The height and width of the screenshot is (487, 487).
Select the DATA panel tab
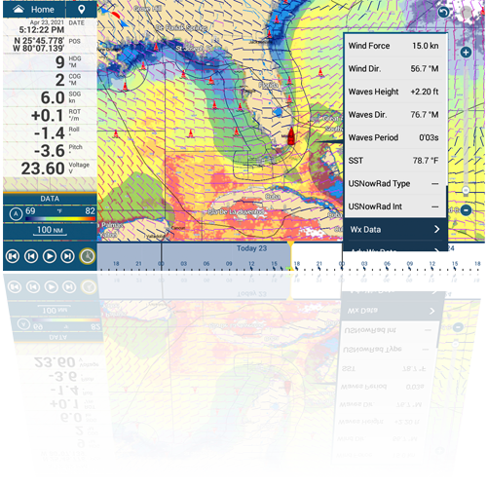50,199
